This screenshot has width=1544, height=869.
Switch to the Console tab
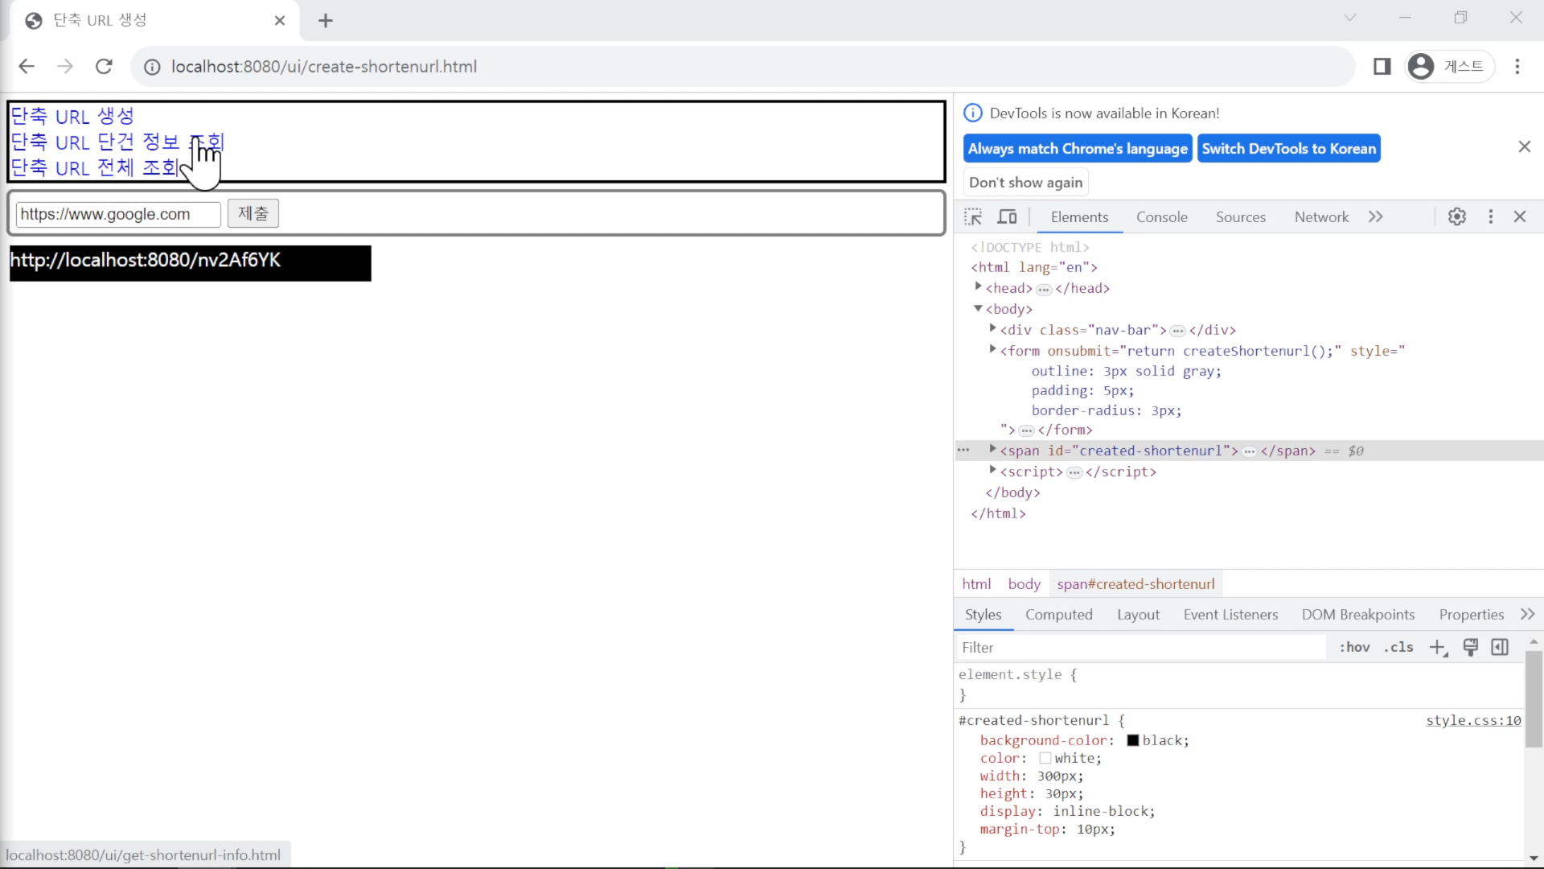[x=1161, y=217]
